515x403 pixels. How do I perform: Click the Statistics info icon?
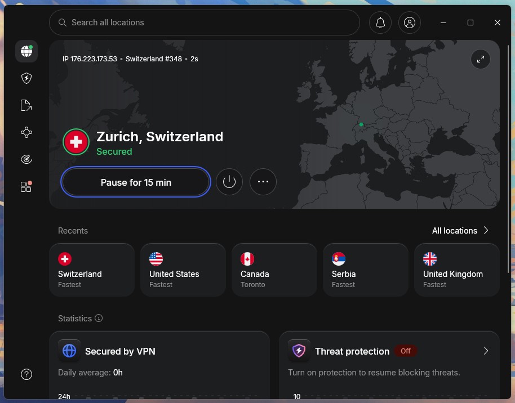pos(99,318)
